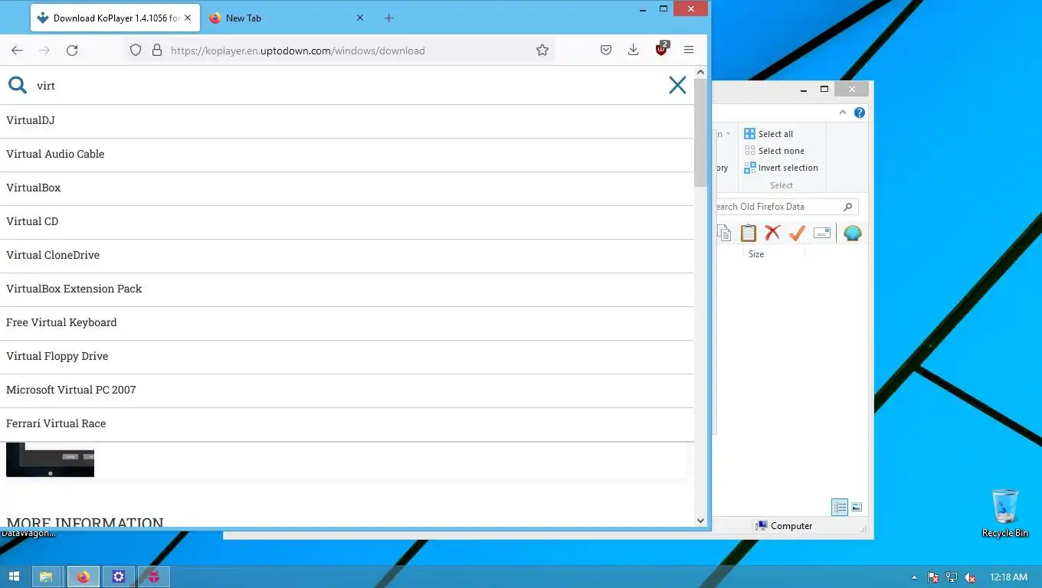Click the network tray icon
The image size is (1042, 588).
click(952, 577)
